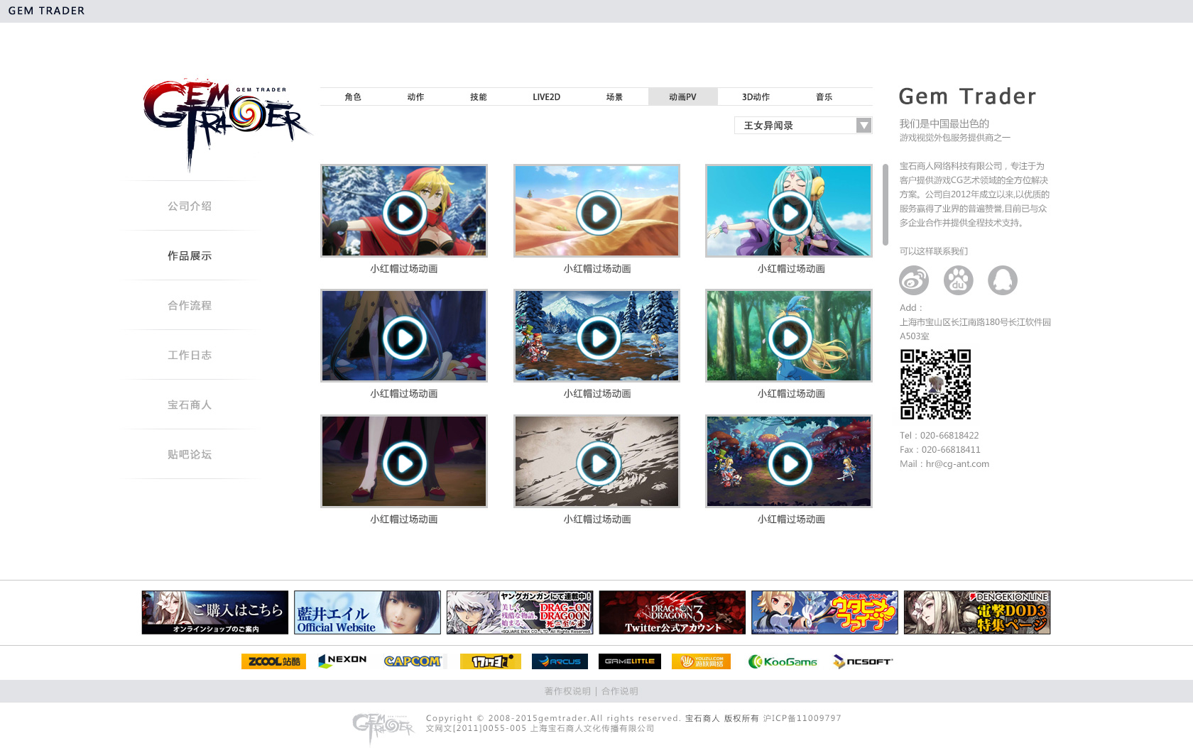Screen dimensions: 1193x748
Task: Play the night mushroom forest video
Action: [x=789, y=463]
